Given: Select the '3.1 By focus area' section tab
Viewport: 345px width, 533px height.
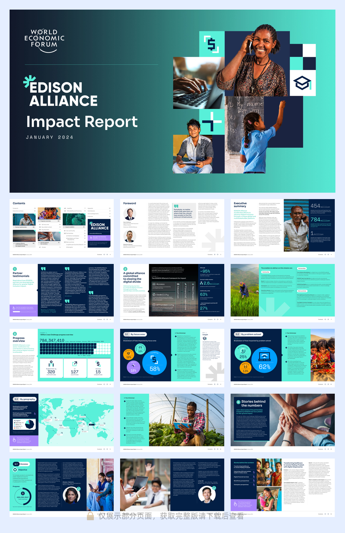Looking at the screenshot, I should point(134,334).
